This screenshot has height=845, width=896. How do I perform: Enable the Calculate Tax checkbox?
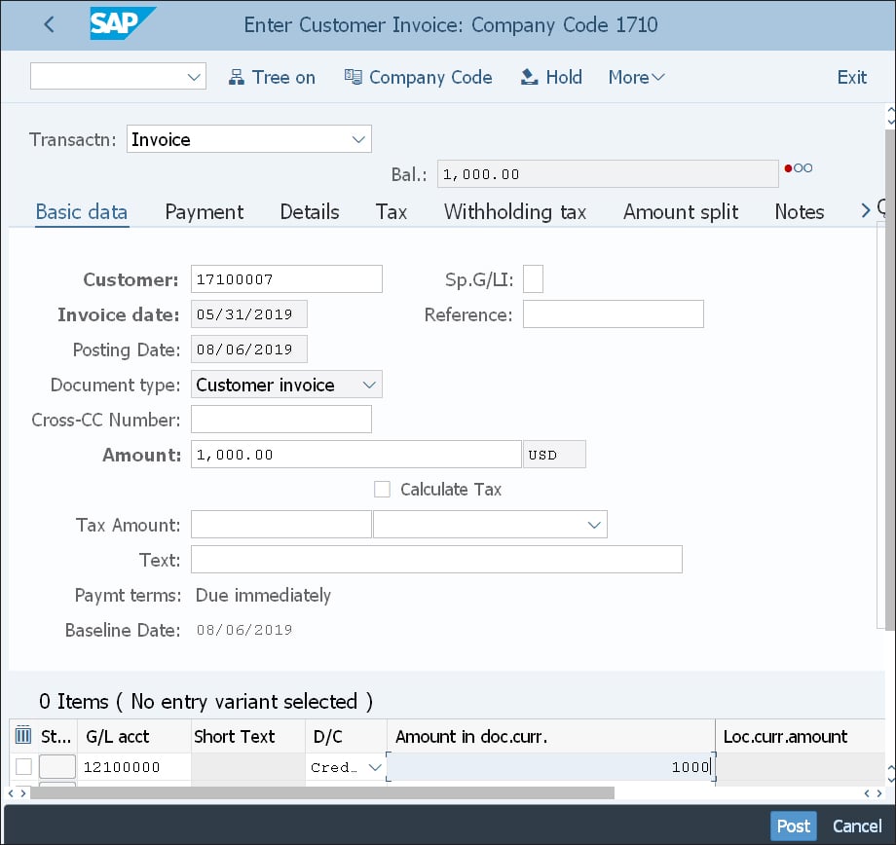tap(382, 490)
